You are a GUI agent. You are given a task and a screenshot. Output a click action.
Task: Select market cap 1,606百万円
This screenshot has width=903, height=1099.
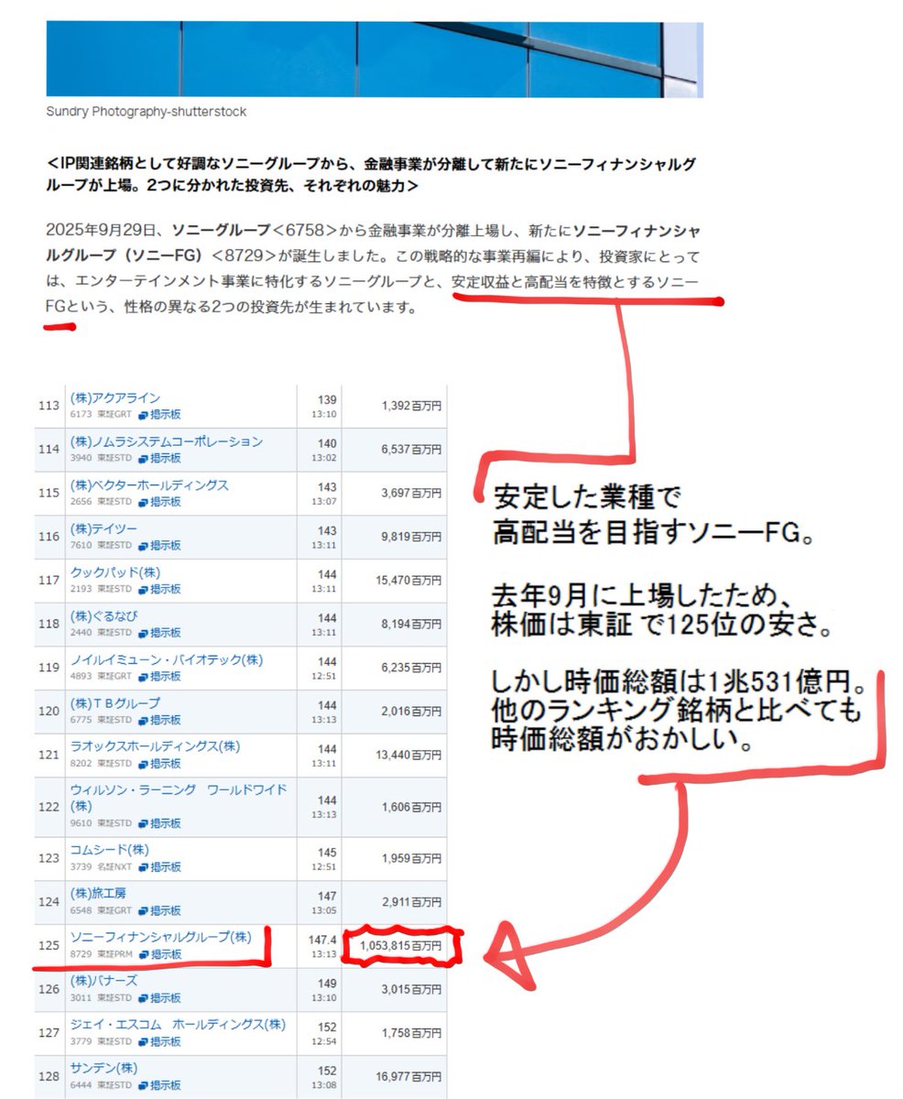coord(412,807)
